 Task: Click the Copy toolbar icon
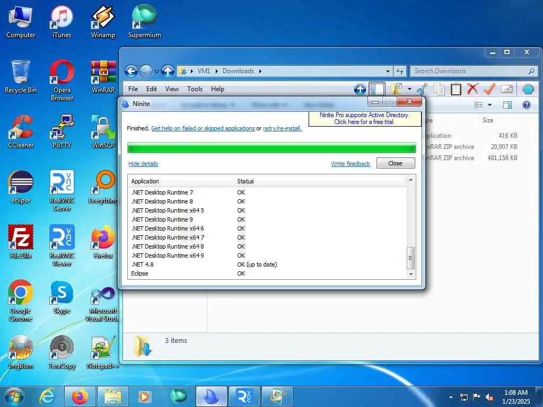point(439,89)
